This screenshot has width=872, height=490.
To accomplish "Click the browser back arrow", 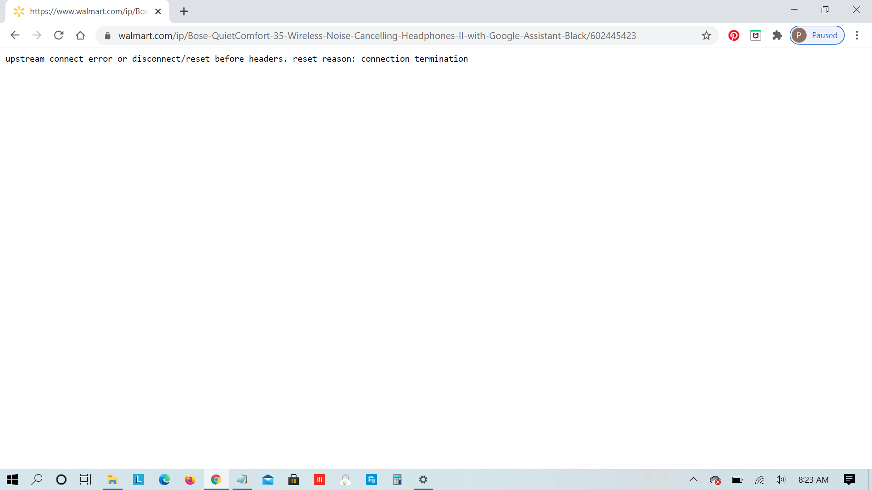I will pyautogui.click(x=15, y=35).
